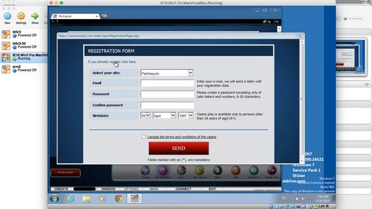Click the 'click here' already registered link
Screen dimensions: 372x209
pyautogui.click(x=128, y=62)
